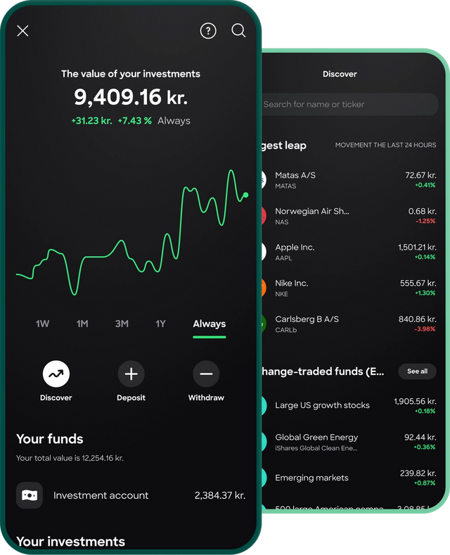Image resolution: width=450 pixels, height=555 pixels.
Task: Click the MOVEMENT THE LAST 24 HOURS label
Action: (x=385, y=145)
